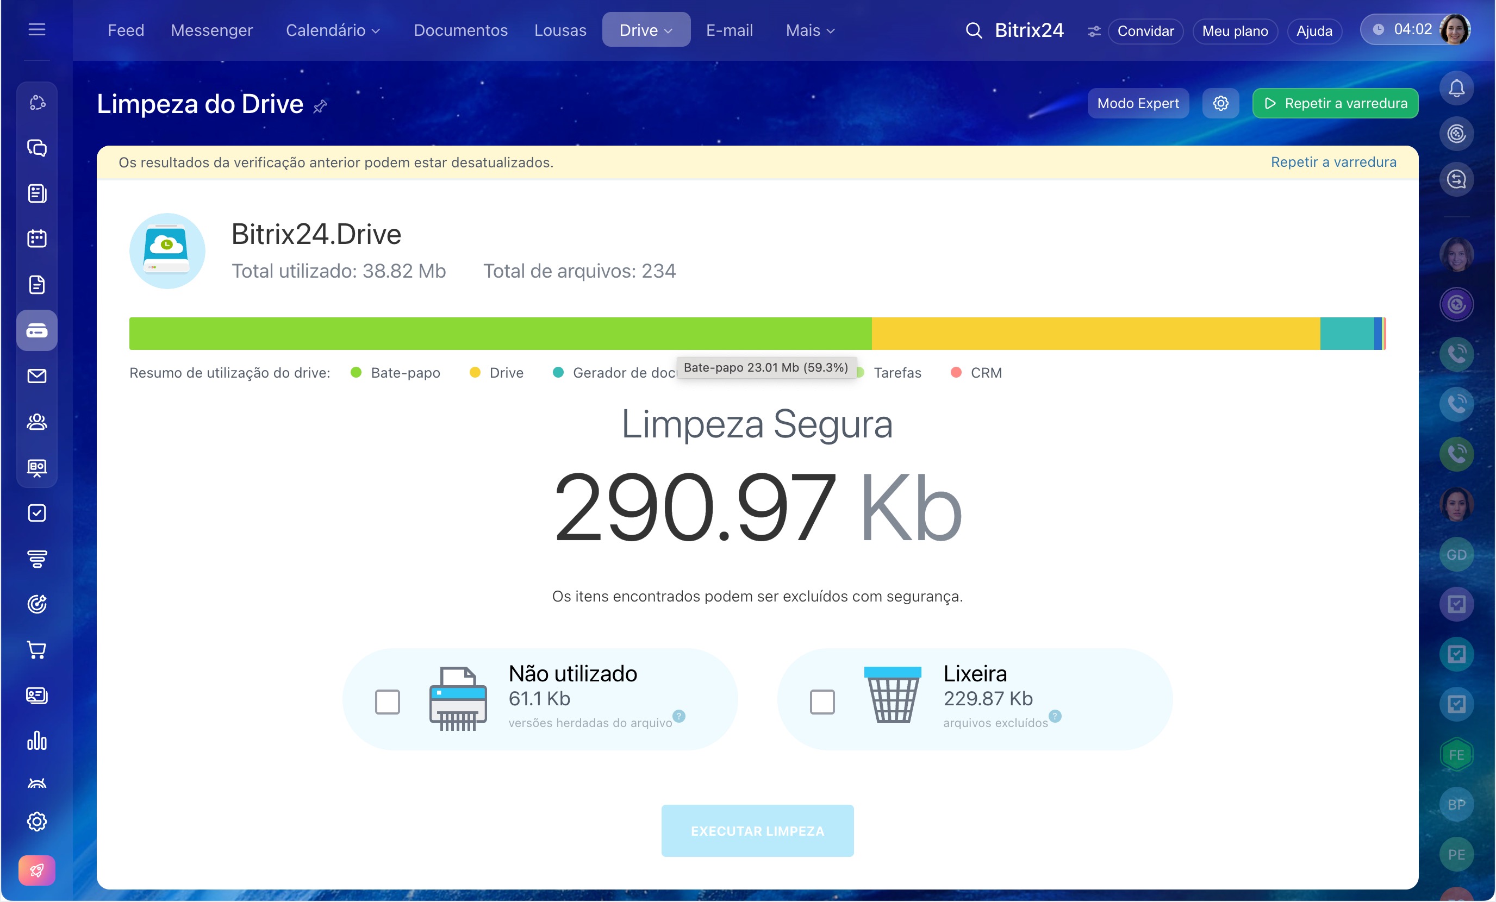Check the Lixeira checkbox
The height and width of the screenshot is (902, 1496).
(822, 701)
